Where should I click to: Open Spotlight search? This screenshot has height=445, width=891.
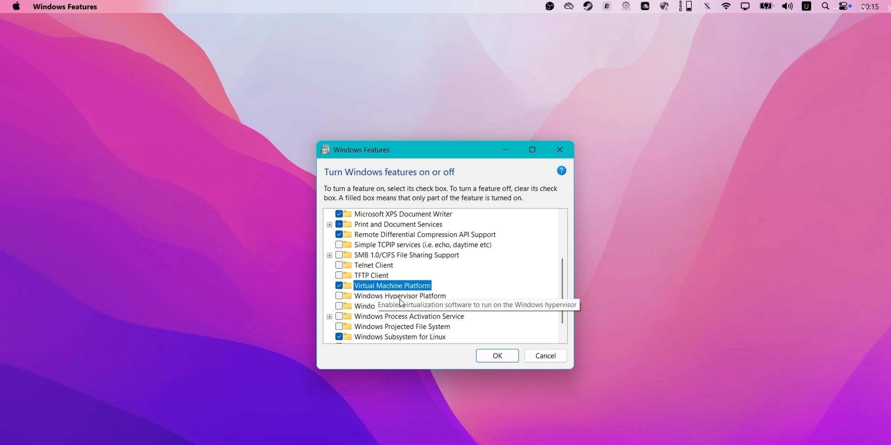pos(826,7)
